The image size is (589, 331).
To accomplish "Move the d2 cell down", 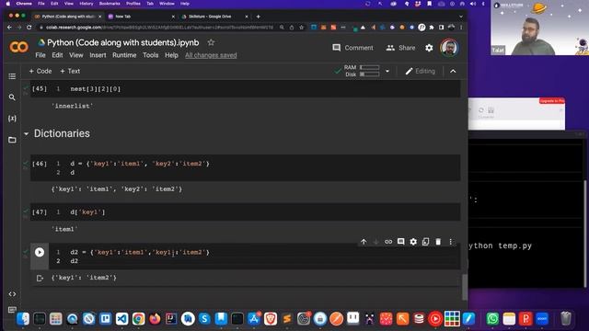I will point(375,242).
